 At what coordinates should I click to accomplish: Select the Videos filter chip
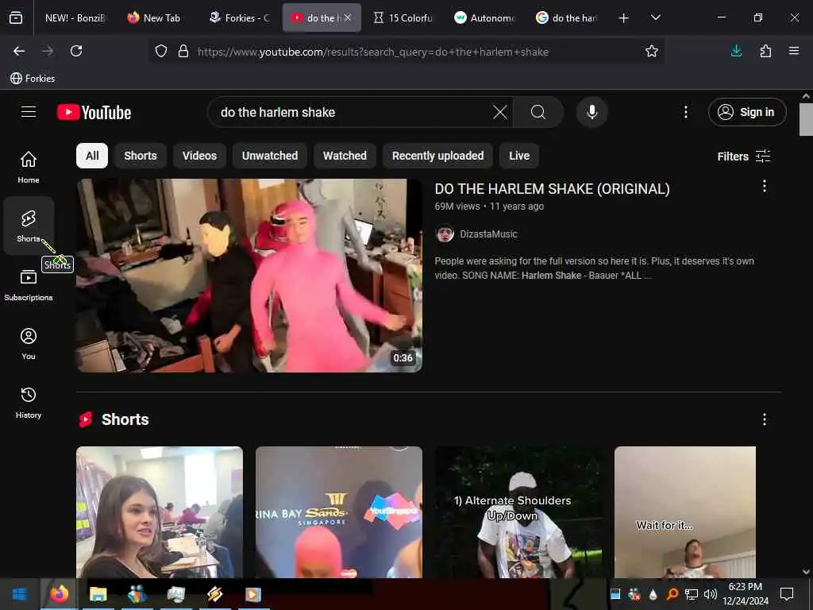(x=199, y=156)
